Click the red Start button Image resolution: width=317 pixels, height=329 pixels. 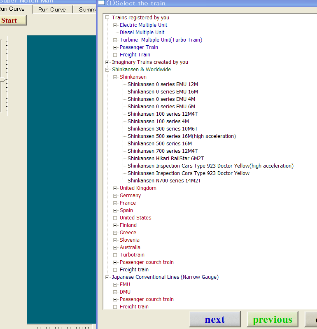tap(12, 20)
